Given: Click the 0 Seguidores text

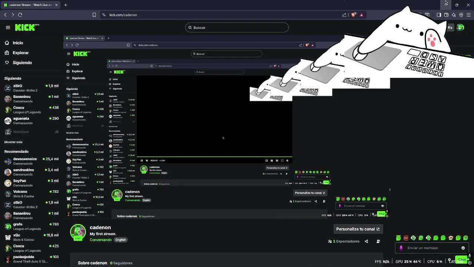Looking at the screenshot, I should coord(121,263).
